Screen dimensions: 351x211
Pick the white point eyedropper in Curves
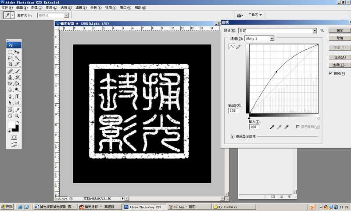(x=287, y=127)
